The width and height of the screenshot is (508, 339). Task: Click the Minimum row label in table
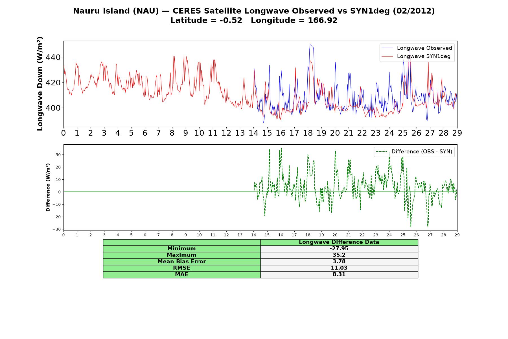click(181, 249)
